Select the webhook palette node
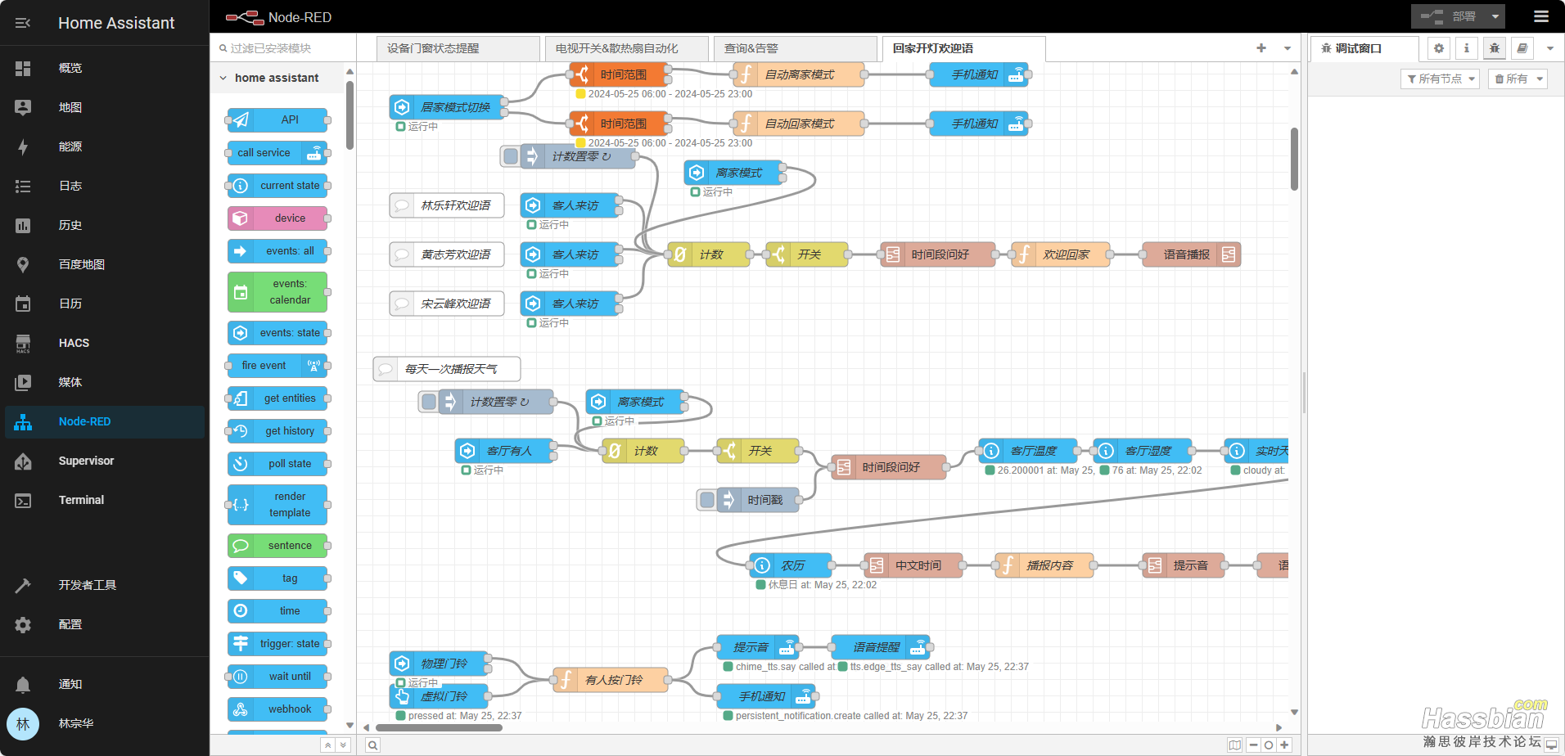This screenshot has width=1565, height=756. [277, 709]
